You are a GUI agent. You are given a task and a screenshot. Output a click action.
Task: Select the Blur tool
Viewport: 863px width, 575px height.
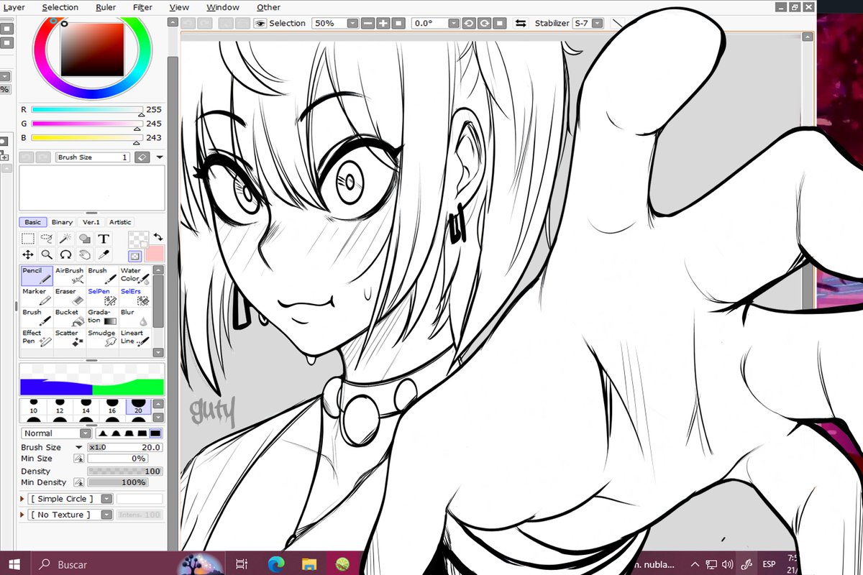coord(134,317)
